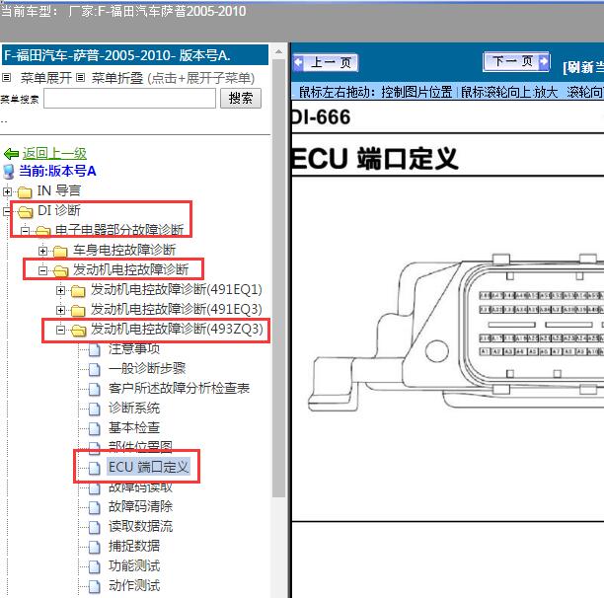604x598 pixels.
Task: Click the page icon beside 故障码清除
Action: pos(95,507)
